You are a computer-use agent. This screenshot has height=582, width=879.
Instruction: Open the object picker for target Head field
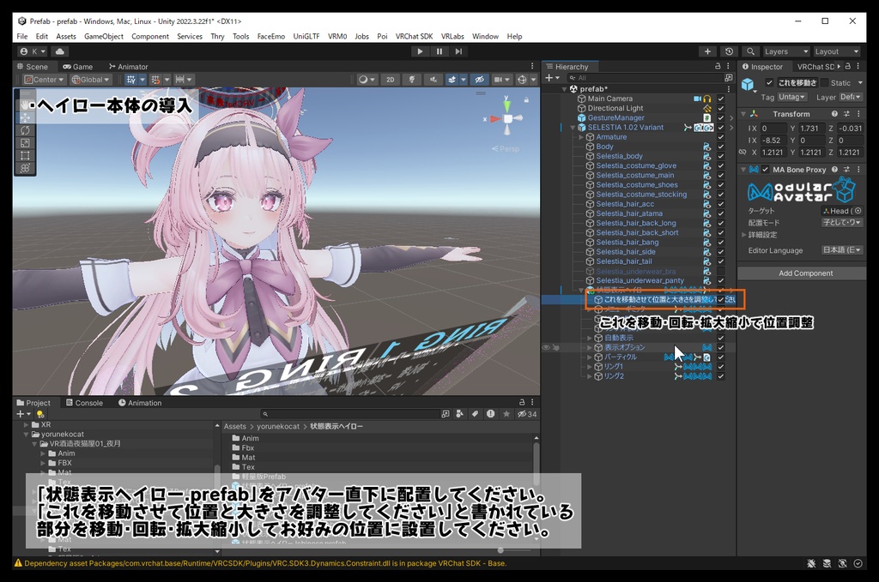click(x=858, y=211)
